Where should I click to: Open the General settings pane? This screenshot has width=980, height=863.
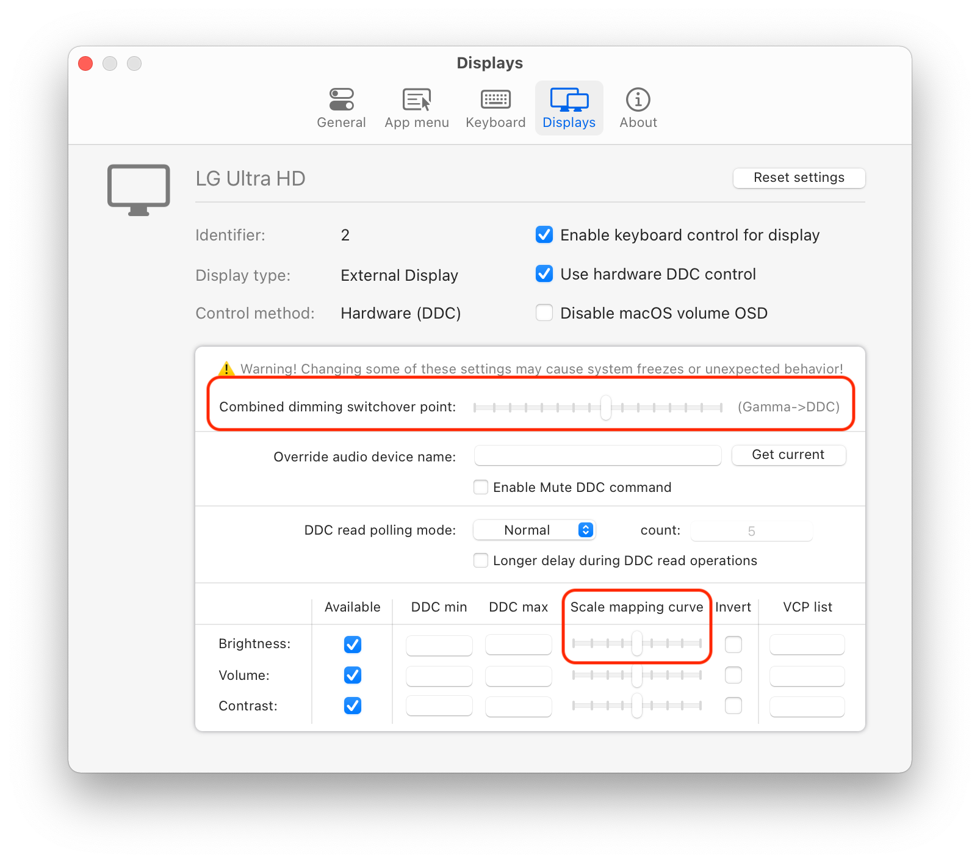coord(341,108)
